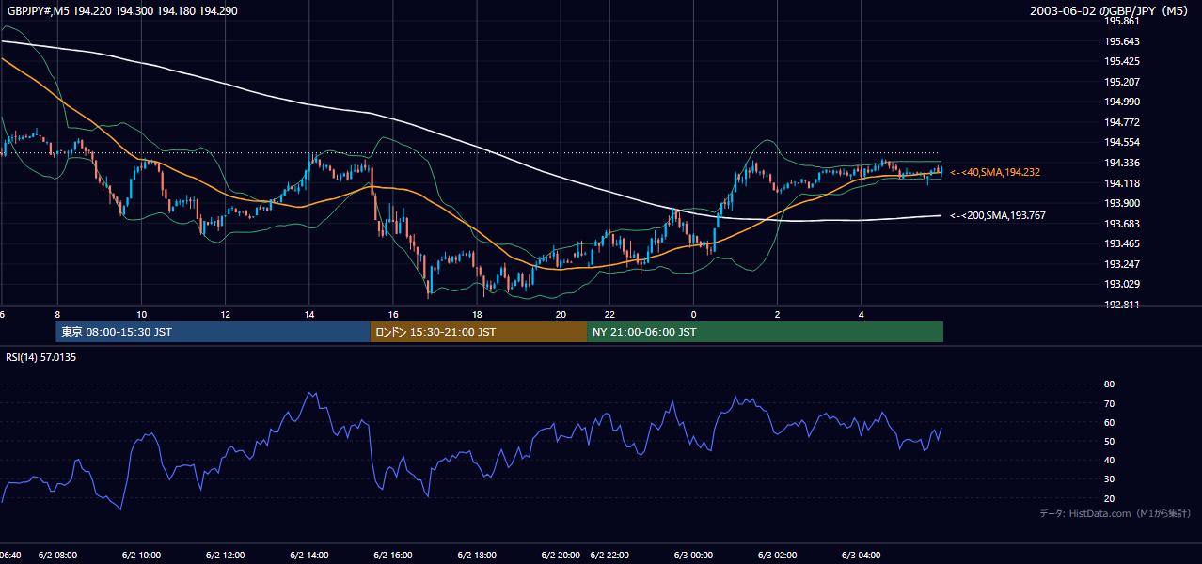Click the 6/2 22:00 date label
The height and width of the screenshot is (564, 1202).
pyautogui.click(x=610, y=556)
